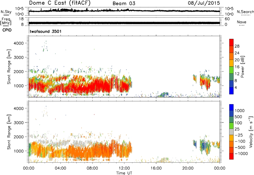This screenshot has width=254, height=175.
Task: Click the '3000' tick on the velocity panel
Action: 19,123
